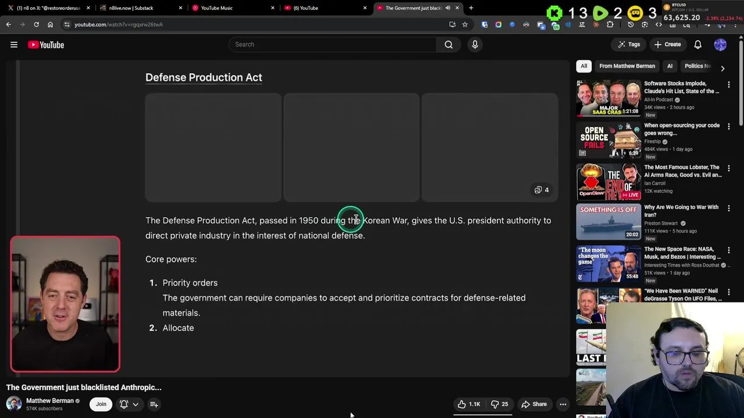Mute the tab with the speaker icon
This screenshot has height=418, width=744.
(448, 8)
